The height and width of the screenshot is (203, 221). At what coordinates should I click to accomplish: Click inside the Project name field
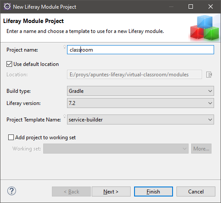coord(141,50)
